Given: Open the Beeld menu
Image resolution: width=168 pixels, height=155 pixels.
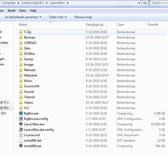Looking at the screenshot, I should [11, 11].
